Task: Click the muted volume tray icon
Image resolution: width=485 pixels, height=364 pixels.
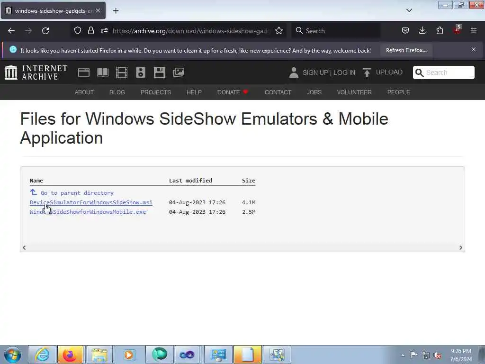Action: (437, 355)
